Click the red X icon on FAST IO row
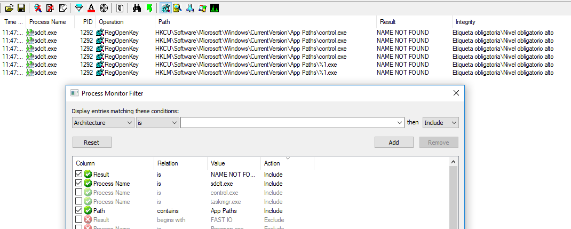571x229 pixels. point(88,220)
